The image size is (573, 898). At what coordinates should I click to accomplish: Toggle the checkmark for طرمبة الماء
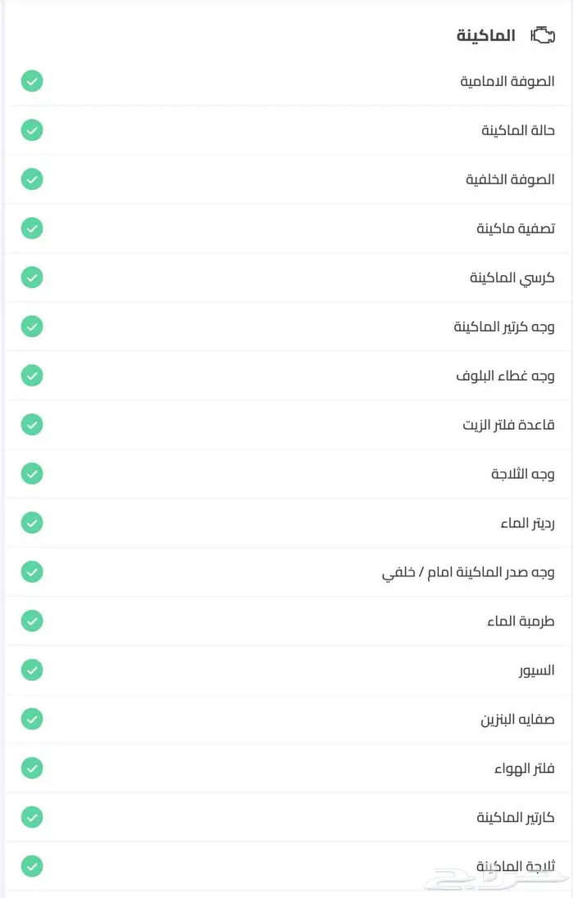coord(32,621)
